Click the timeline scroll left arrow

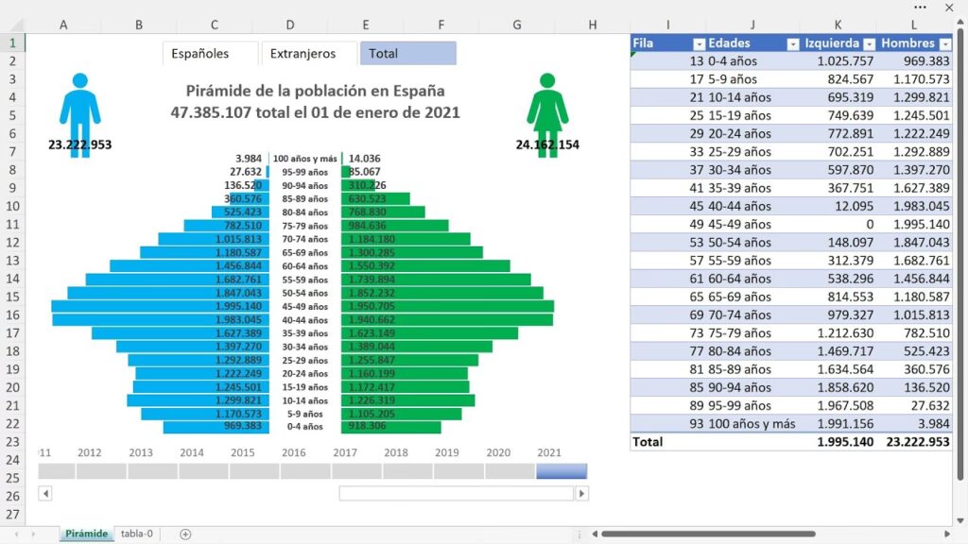tap(45, 493)
